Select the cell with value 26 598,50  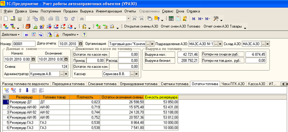[122, 102]
